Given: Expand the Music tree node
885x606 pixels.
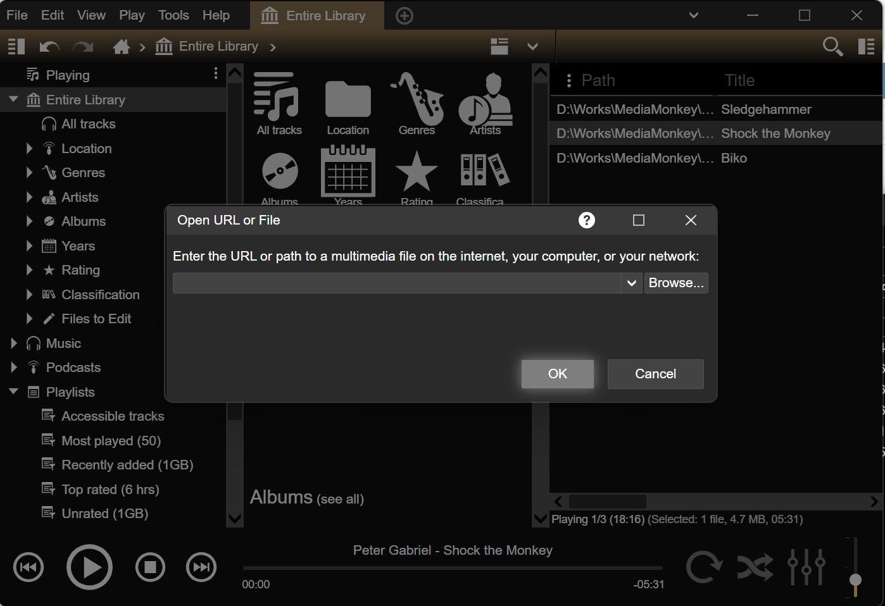Looking at the screenshot, I should [x=14, y=343].
